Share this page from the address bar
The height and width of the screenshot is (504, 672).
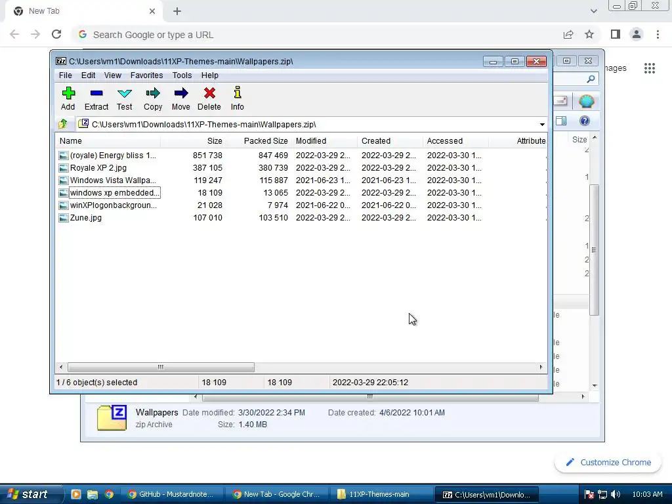[x=568, y=34]
